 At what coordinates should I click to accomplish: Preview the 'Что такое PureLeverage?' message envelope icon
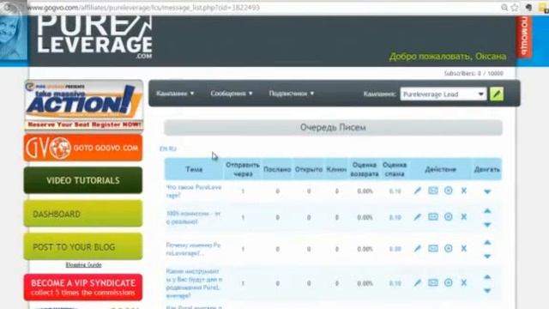433,191
